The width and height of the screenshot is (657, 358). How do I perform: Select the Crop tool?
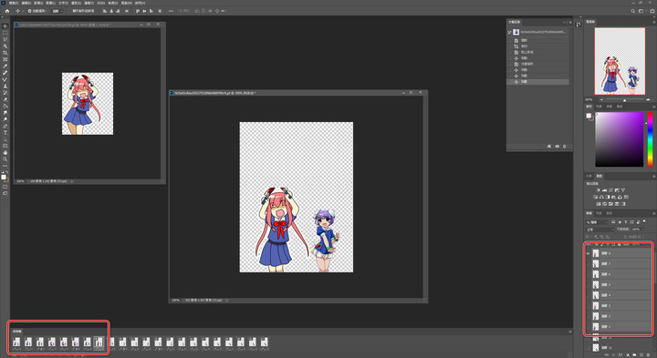5,53
